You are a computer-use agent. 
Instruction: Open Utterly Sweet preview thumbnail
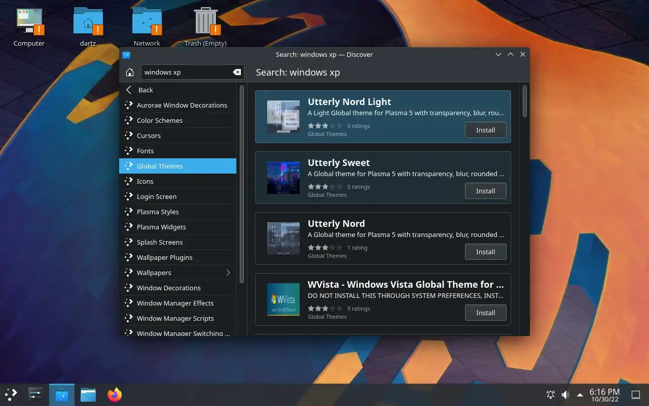coord(283,178)
